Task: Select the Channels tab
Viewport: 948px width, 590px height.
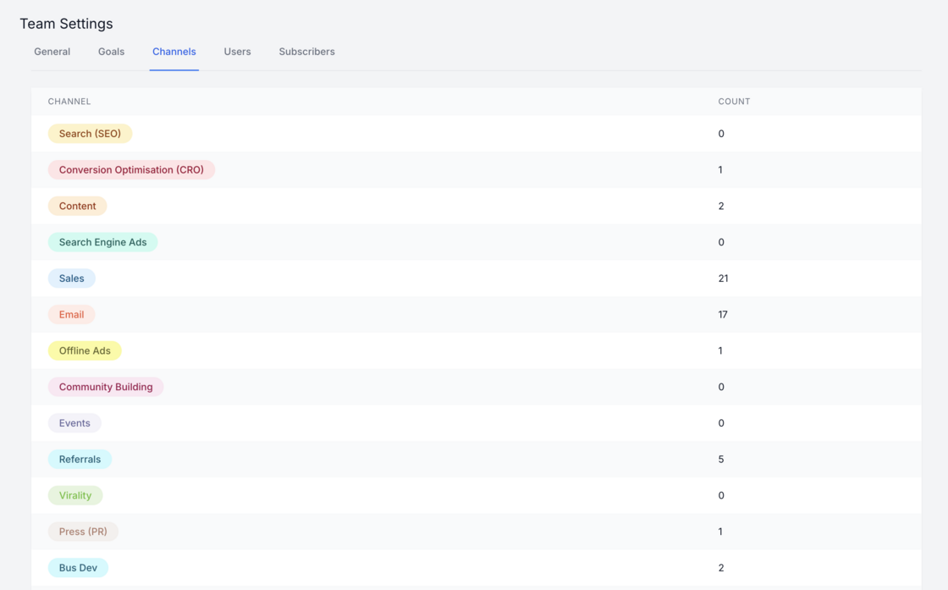Action: click(x=174, y=52)
